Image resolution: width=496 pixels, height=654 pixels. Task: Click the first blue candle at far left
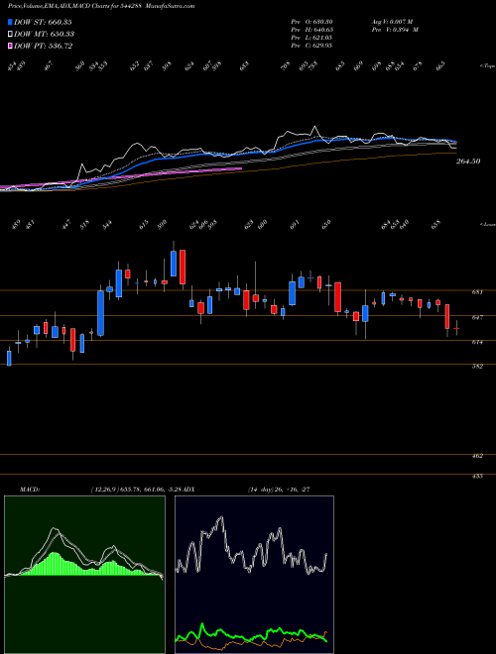[9, 359]
